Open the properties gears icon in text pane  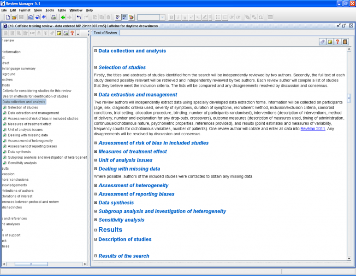323,42
